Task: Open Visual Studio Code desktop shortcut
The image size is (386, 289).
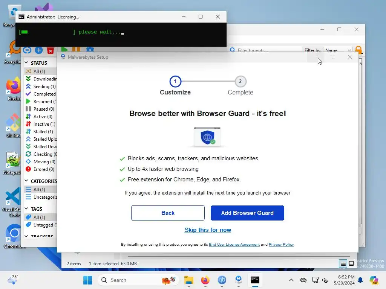Action: [x=12, y=202]
